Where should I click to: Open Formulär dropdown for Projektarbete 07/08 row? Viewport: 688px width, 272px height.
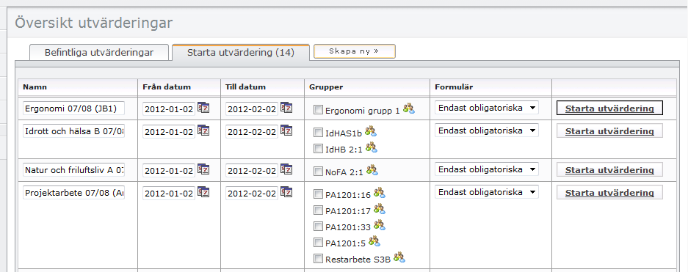click(487, 192)
